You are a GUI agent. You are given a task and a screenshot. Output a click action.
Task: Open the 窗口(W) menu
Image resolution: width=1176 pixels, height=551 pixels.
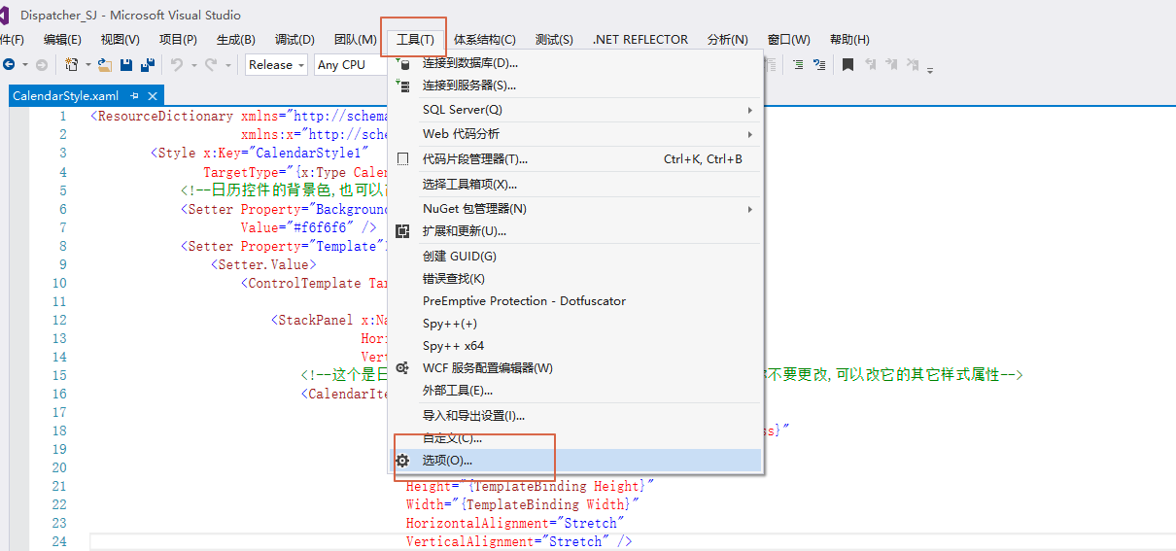(788, 40)
